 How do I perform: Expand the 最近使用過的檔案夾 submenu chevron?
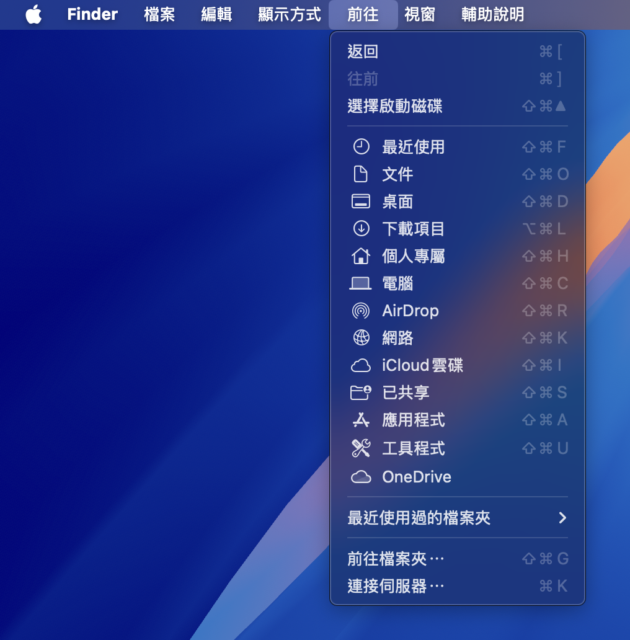click(563, 518)
